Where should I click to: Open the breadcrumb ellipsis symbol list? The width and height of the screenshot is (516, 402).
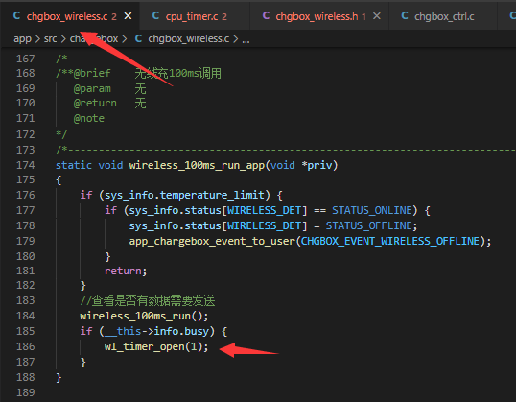coord(246,40)
